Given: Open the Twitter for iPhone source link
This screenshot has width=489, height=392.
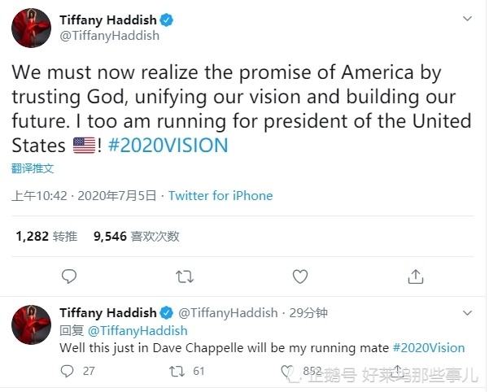Looking at the screenshot, I should tap(220, 195).
